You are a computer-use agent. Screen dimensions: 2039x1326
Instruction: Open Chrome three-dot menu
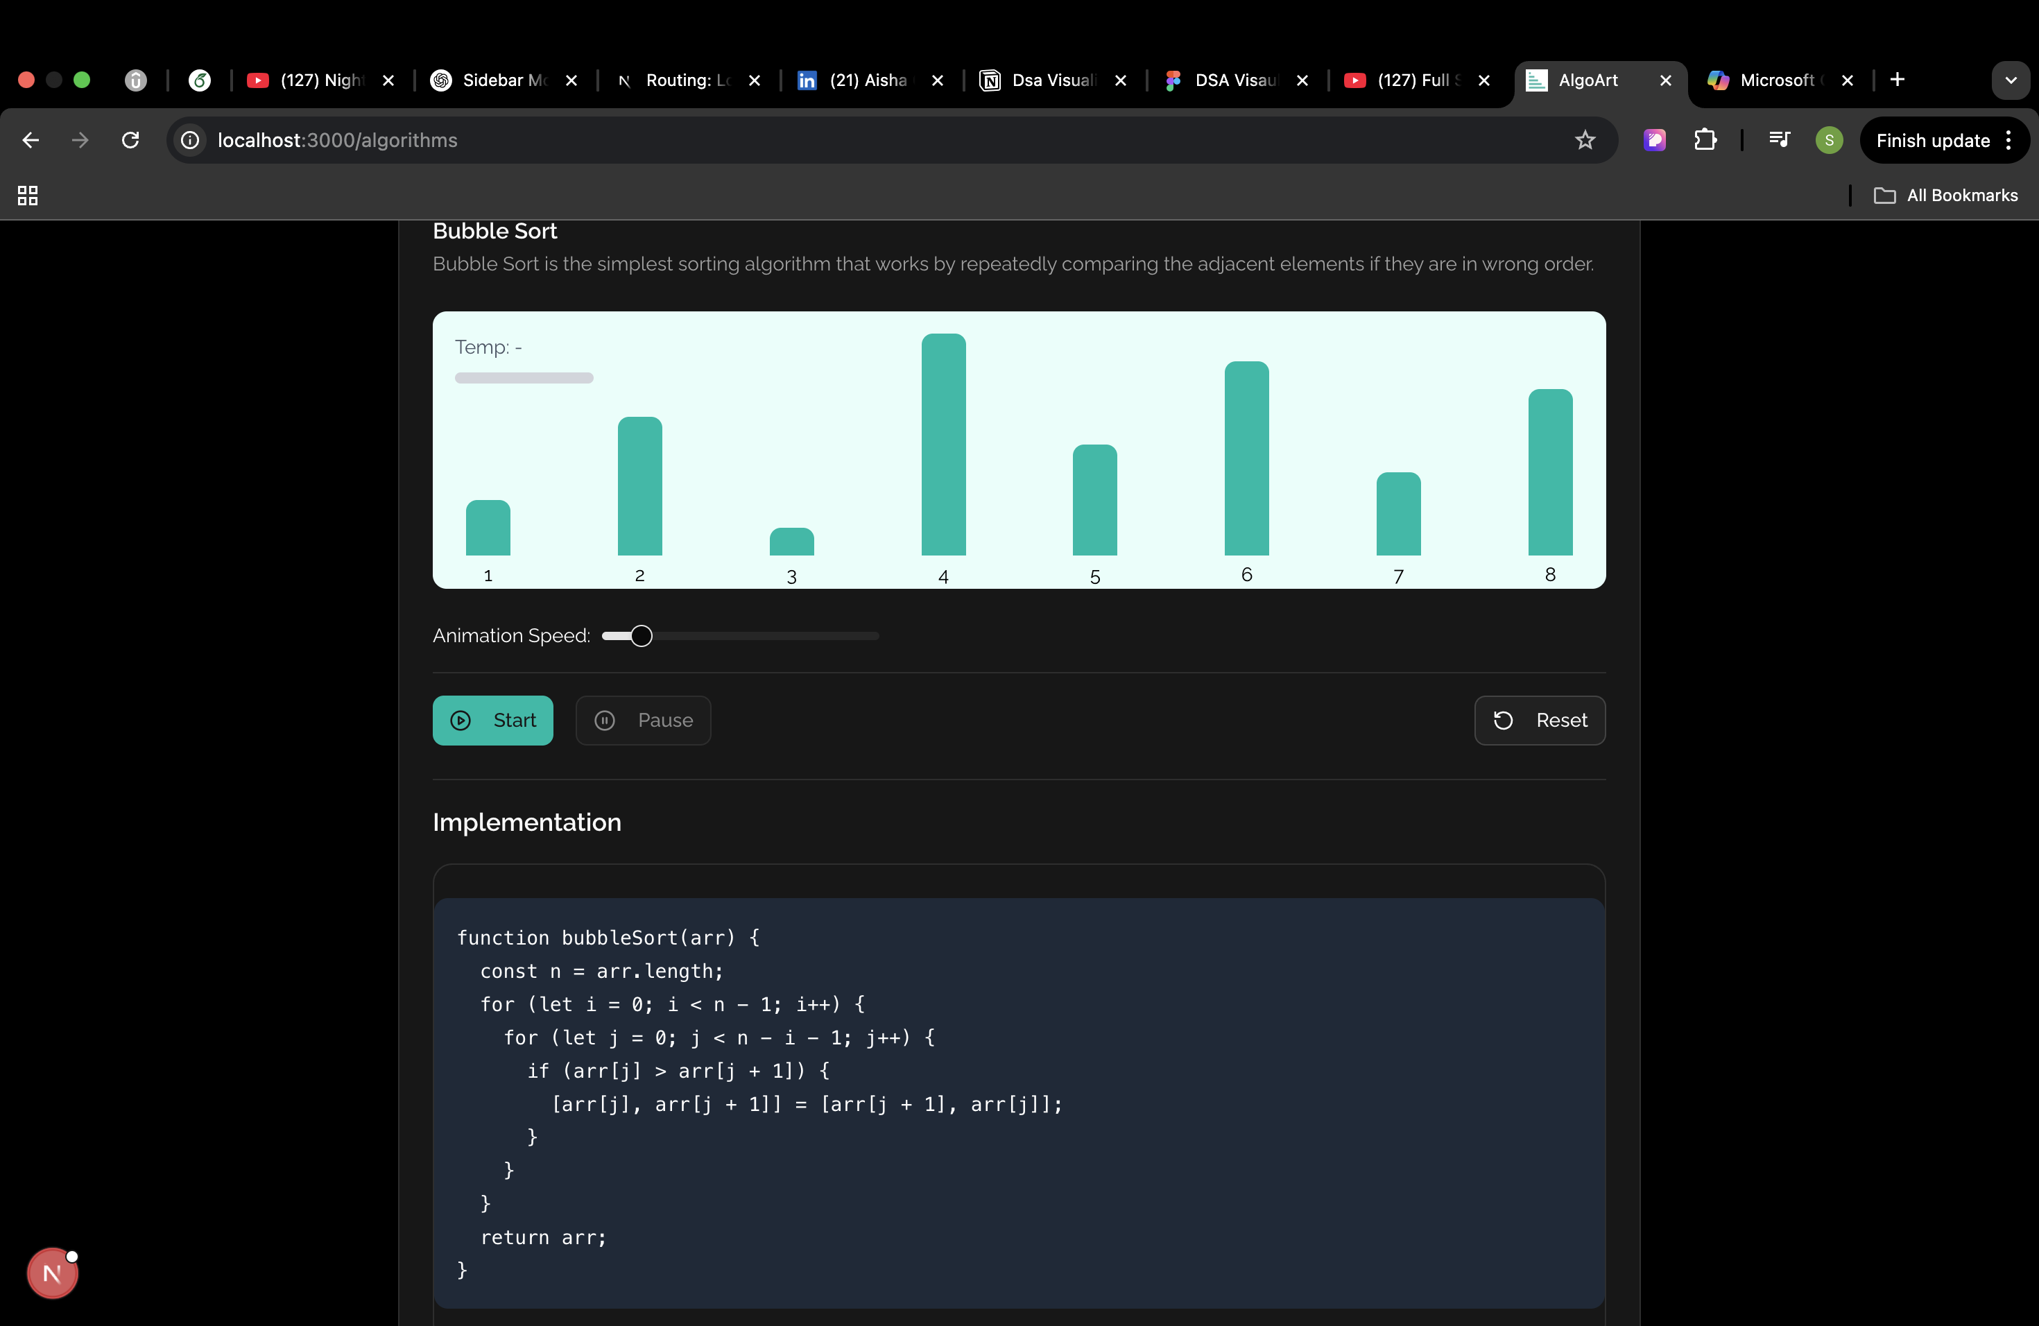tap(2009, 141)
